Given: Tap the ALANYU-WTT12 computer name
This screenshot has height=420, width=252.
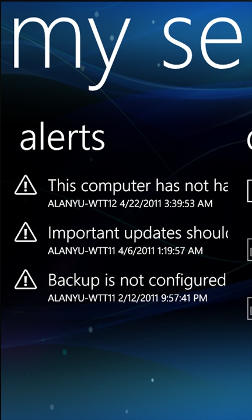Looking at the screenshot, I should [x=82, y=204].
